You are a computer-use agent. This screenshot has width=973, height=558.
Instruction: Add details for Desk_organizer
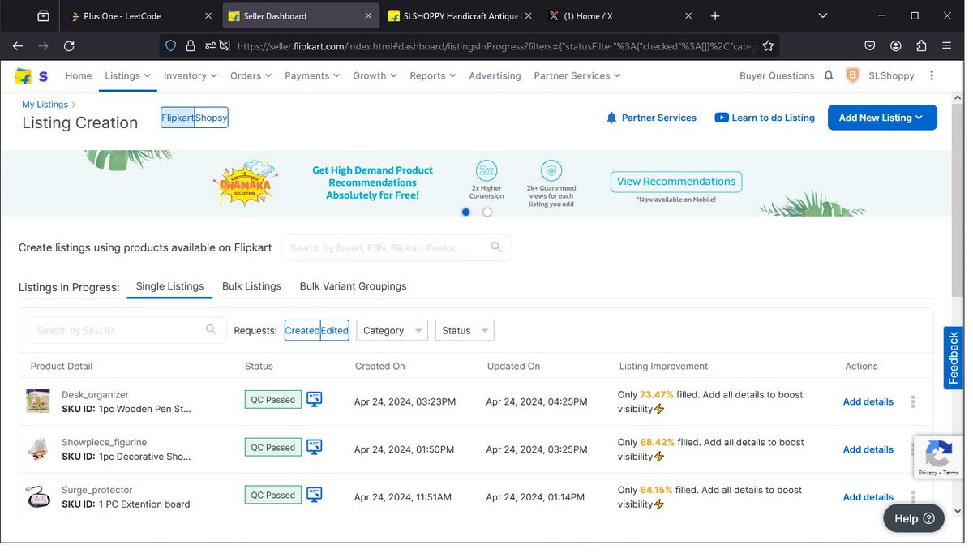point(868,401)
